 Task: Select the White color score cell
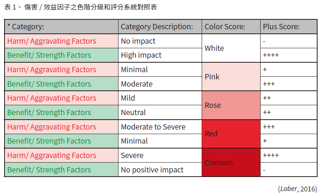tap(231, 48)
